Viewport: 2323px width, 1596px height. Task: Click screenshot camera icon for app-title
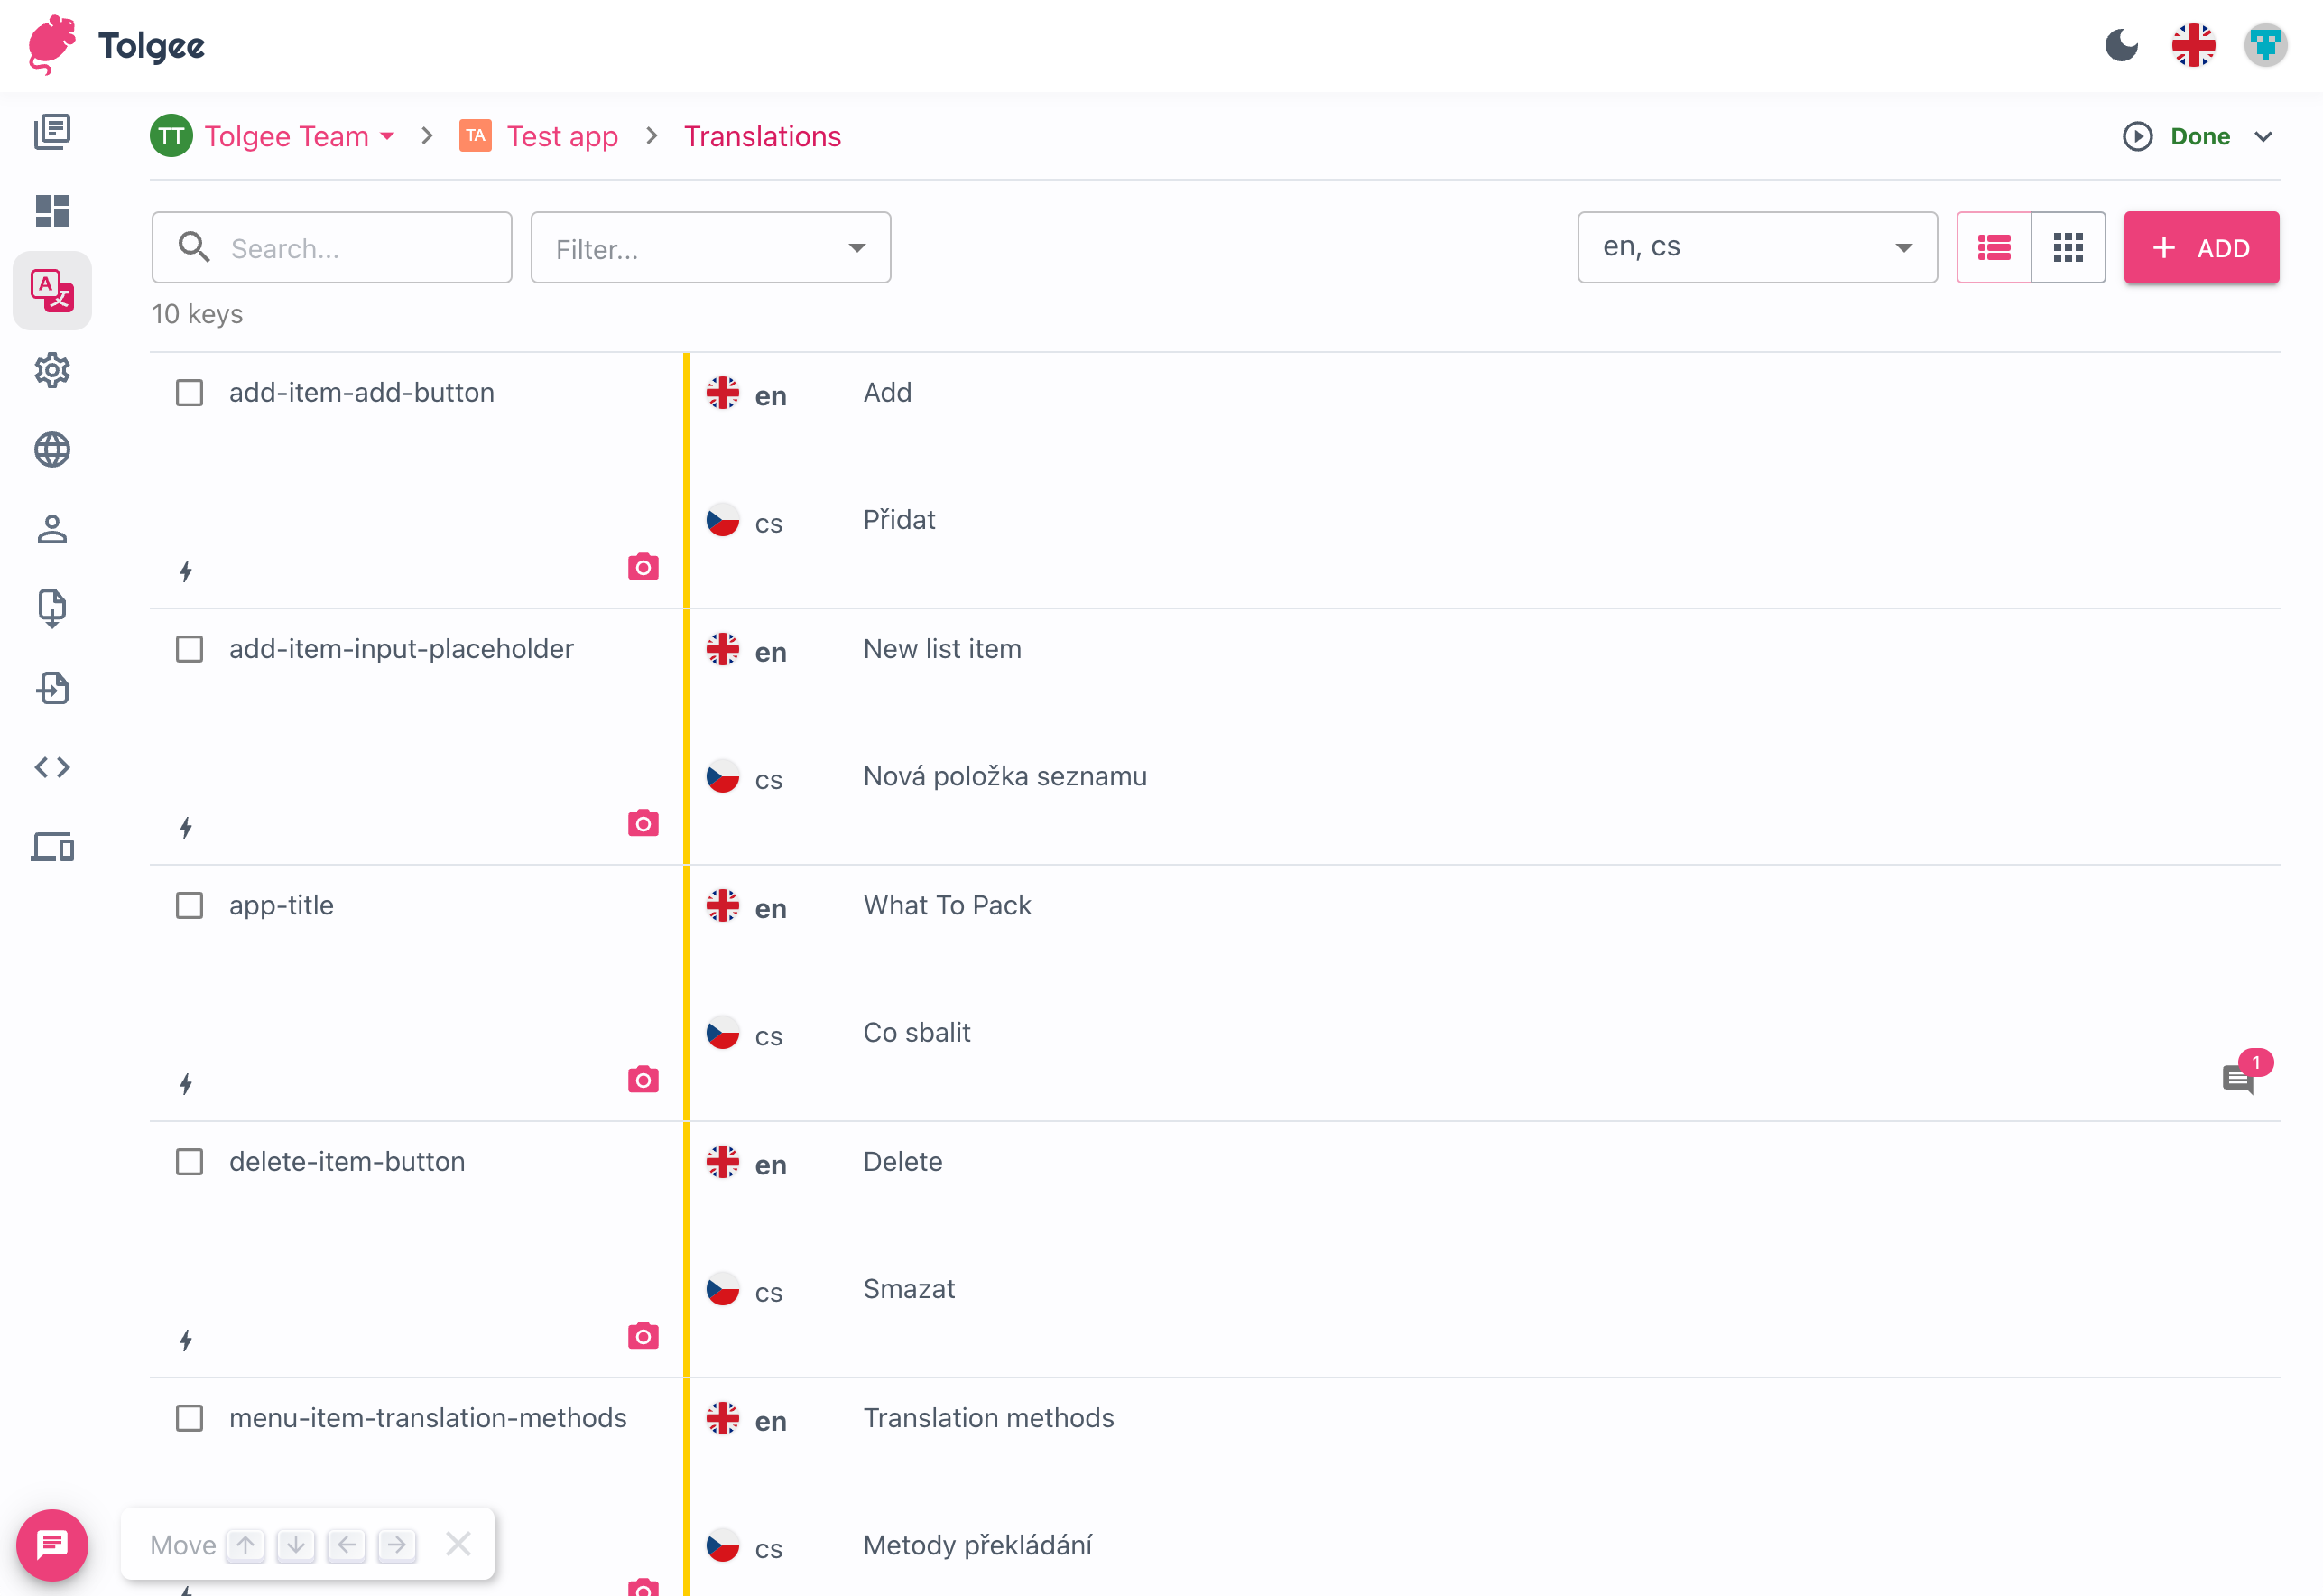point(643,1080)
